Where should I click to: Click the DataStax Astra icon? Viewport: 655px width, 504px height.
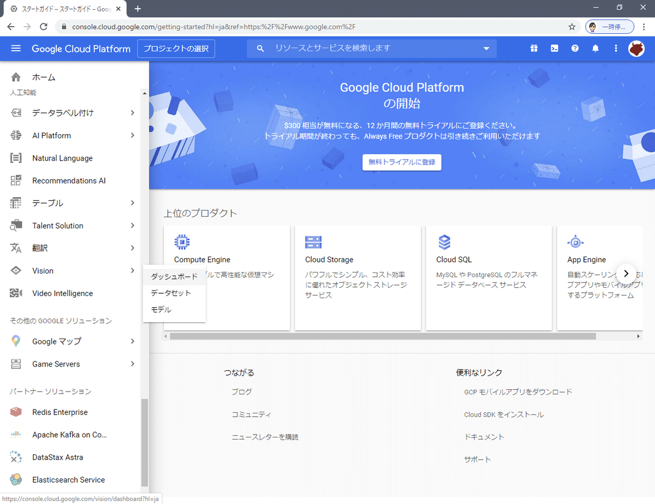[16, 458]
